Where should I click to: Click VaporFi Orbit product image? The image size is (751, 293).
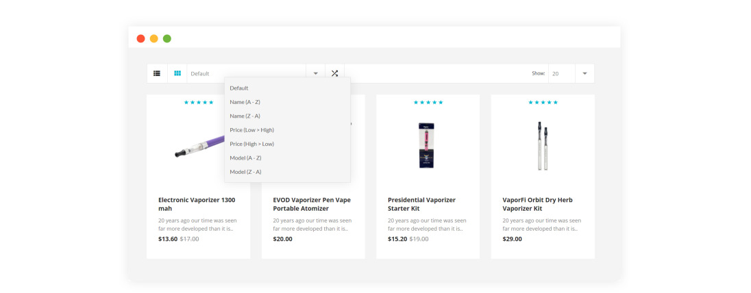[x=543, y=145]
